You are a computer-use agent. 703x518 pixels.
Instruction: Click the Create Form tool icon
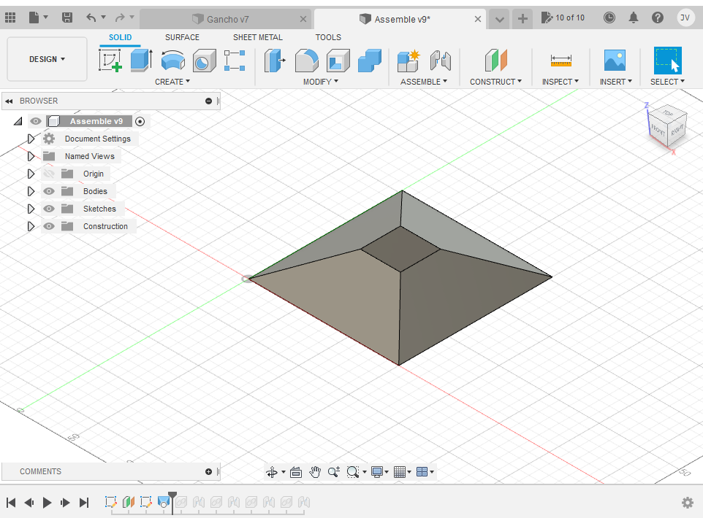[x=235, y=61]
